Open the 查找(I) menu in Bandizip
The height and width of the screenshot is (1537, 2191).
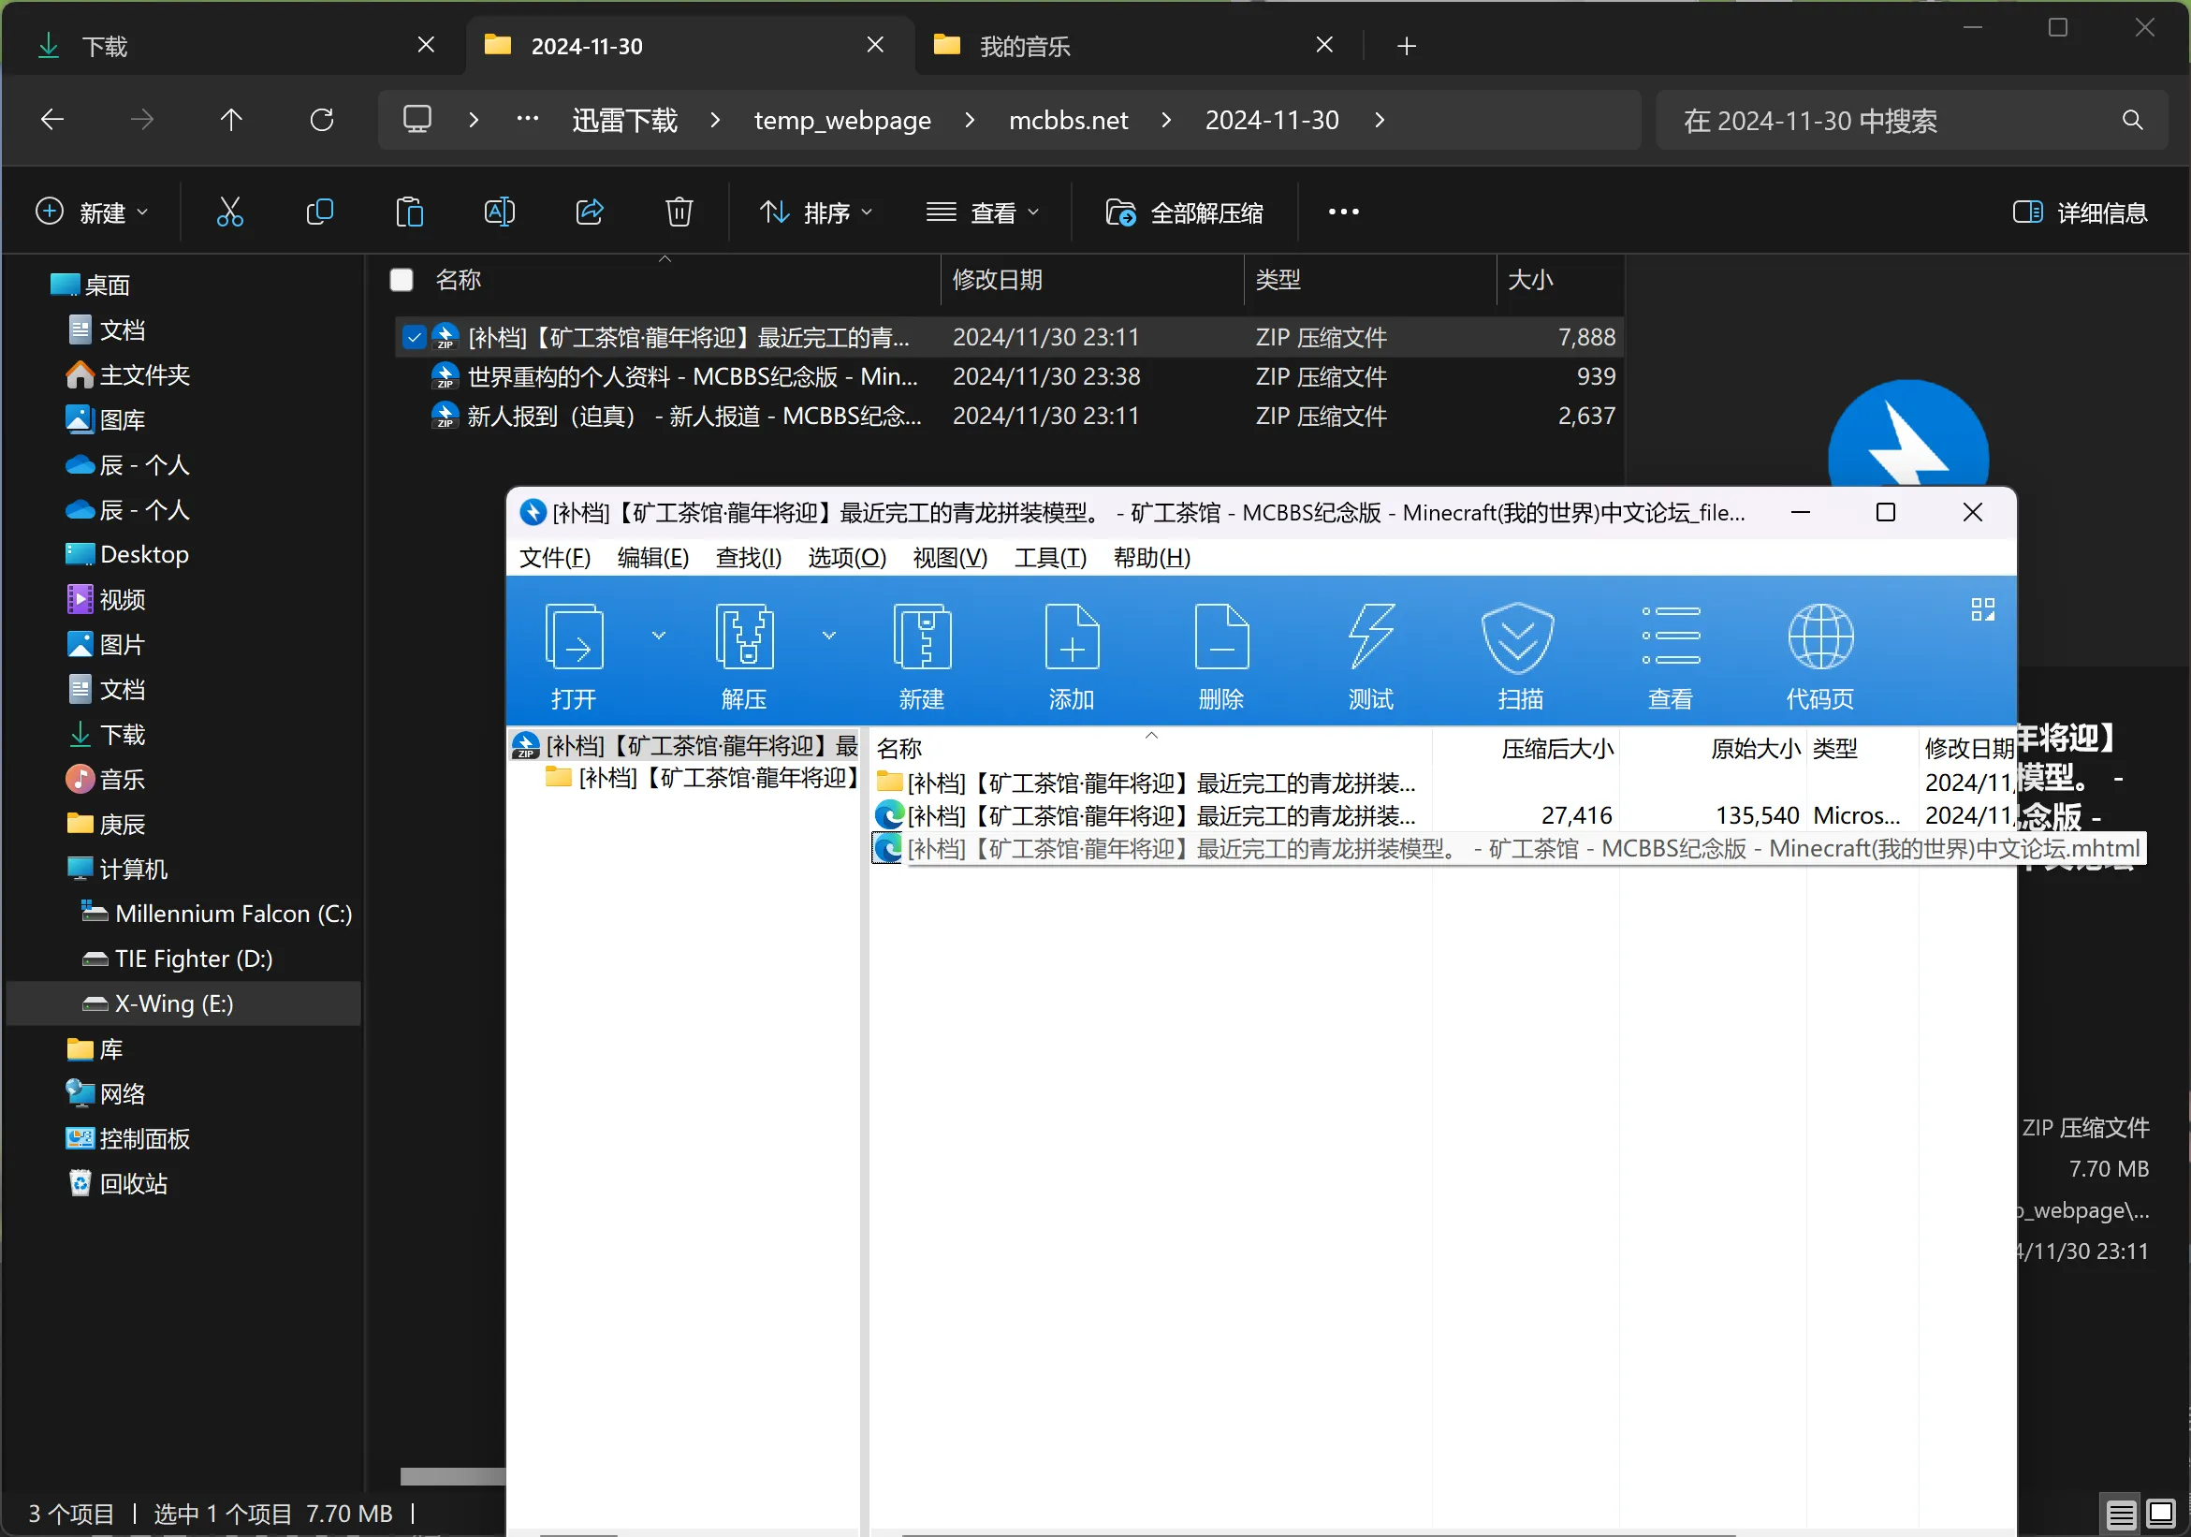pos(748,557)
